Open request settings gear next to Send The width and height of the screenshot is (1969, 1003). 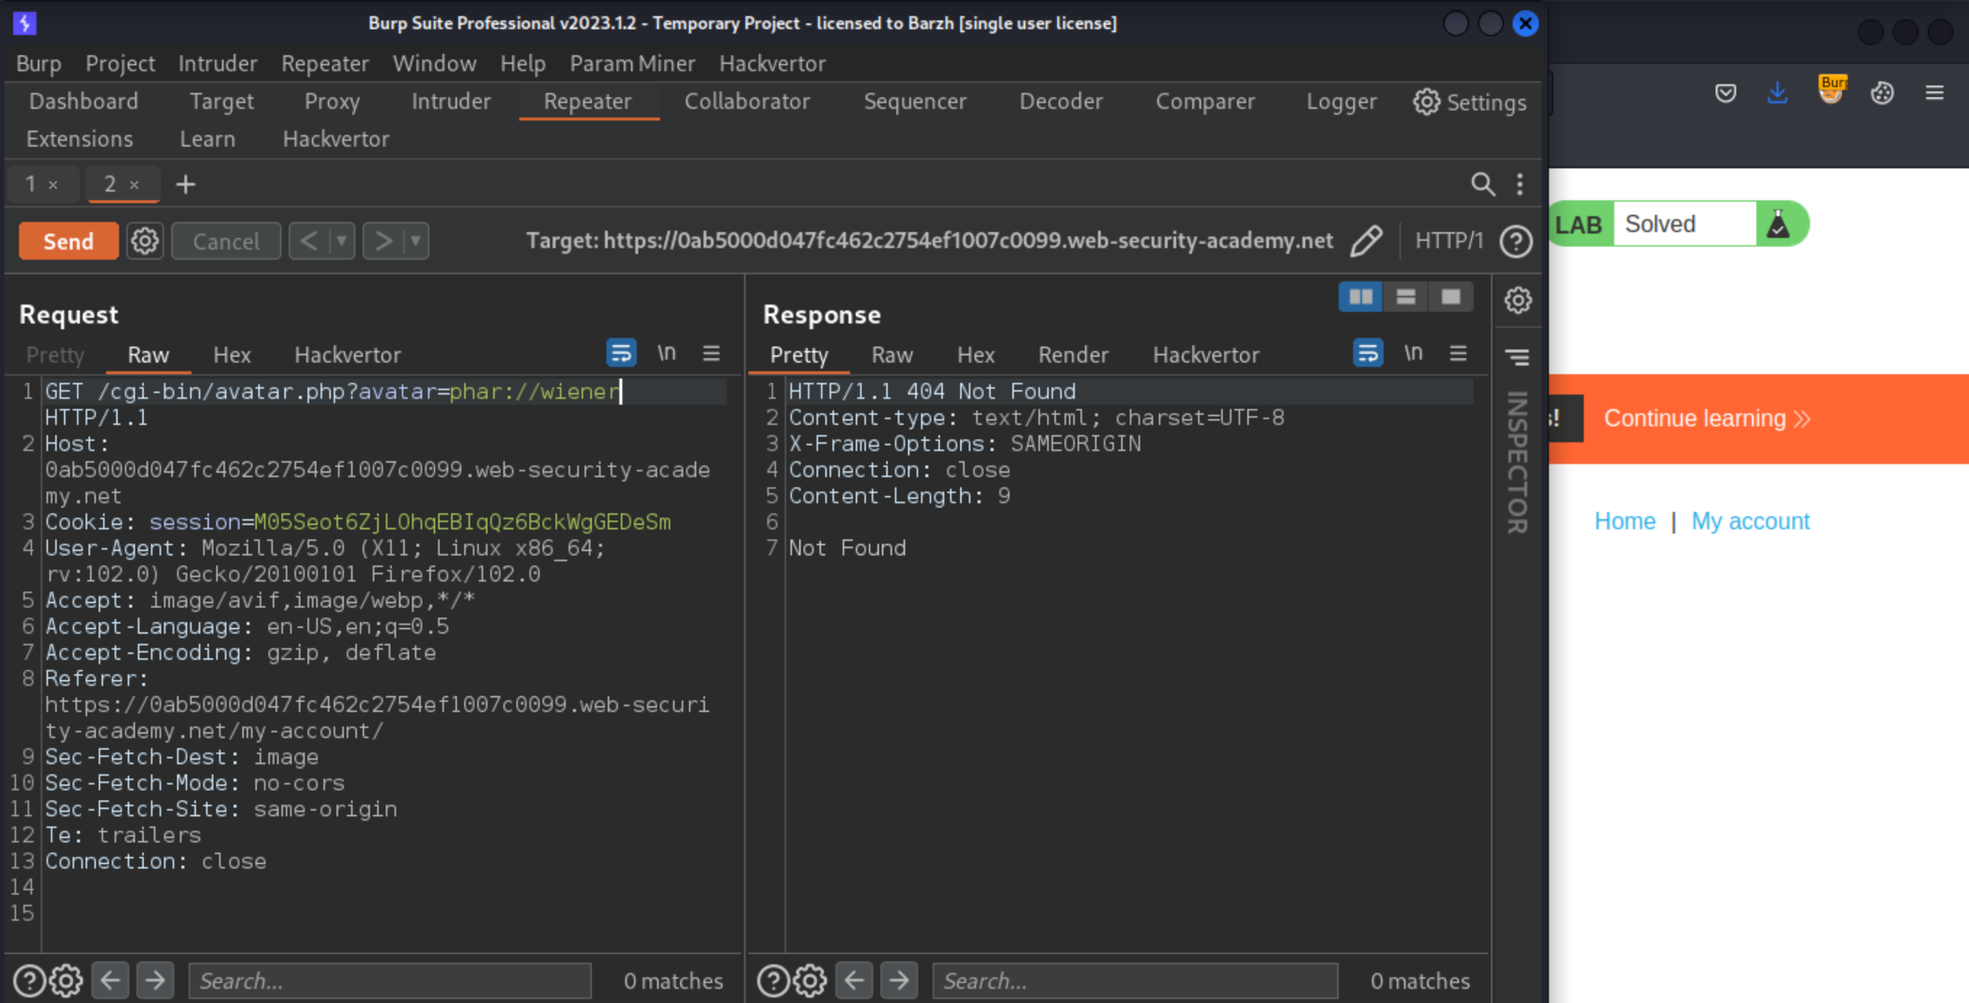click(x=144, y=241)
